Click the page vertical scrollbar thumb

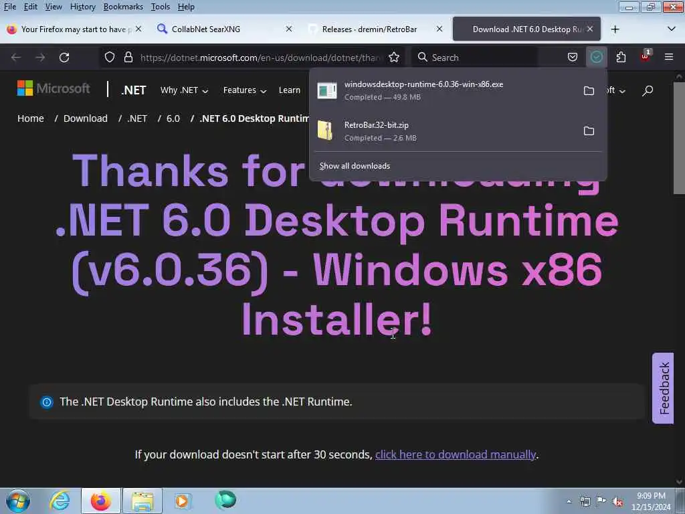(679, 138)
